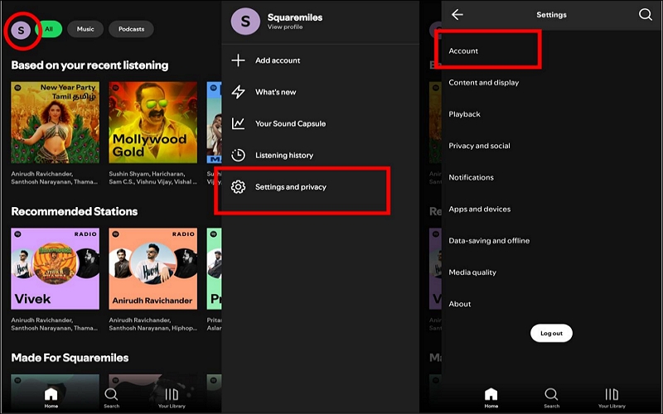
Task: Click artist caption under Mollywood Gold
Action: click(x=152, y=178)
